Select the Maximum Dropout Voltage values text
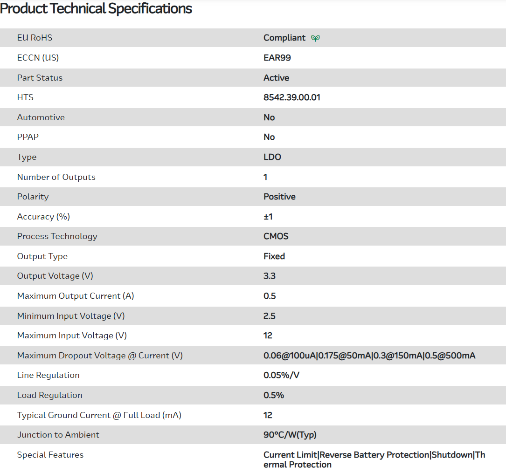The image size is (506, 473). point(369,356)
